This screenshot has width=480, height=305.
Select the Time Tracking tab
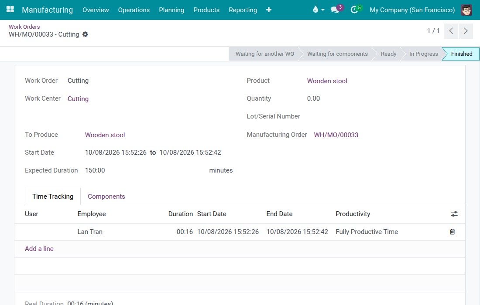click(53, 197)
